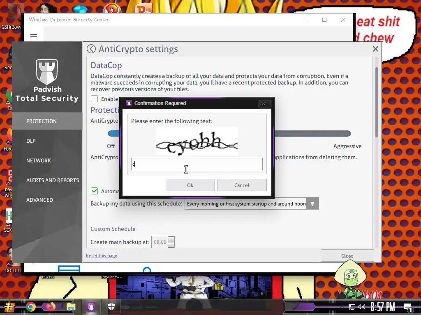Open the backup schedule dropdown
Viewport: 421px width, 315px height.
click(x=252, y=203)
